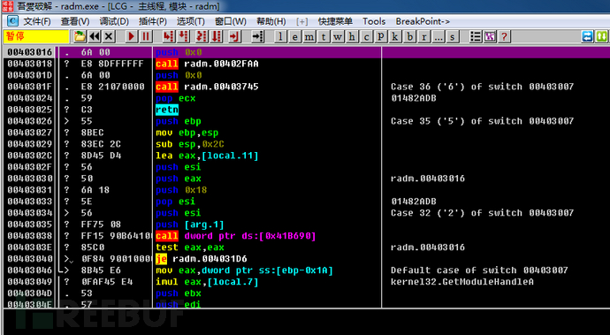Open the 选项(T) menu
Screen dimensions: 610x335
coord(191,21)
